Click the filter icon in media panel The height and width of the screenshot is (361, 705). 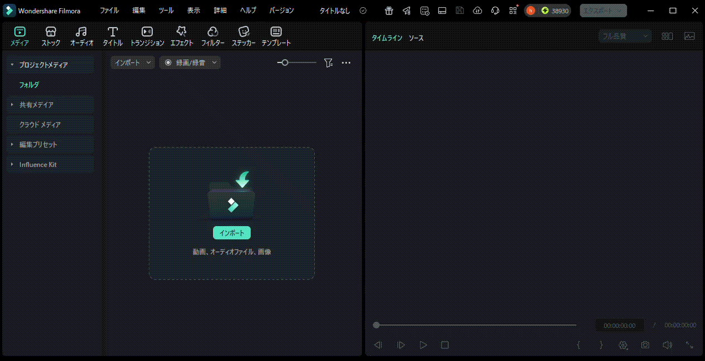click(x=328, y=63)
